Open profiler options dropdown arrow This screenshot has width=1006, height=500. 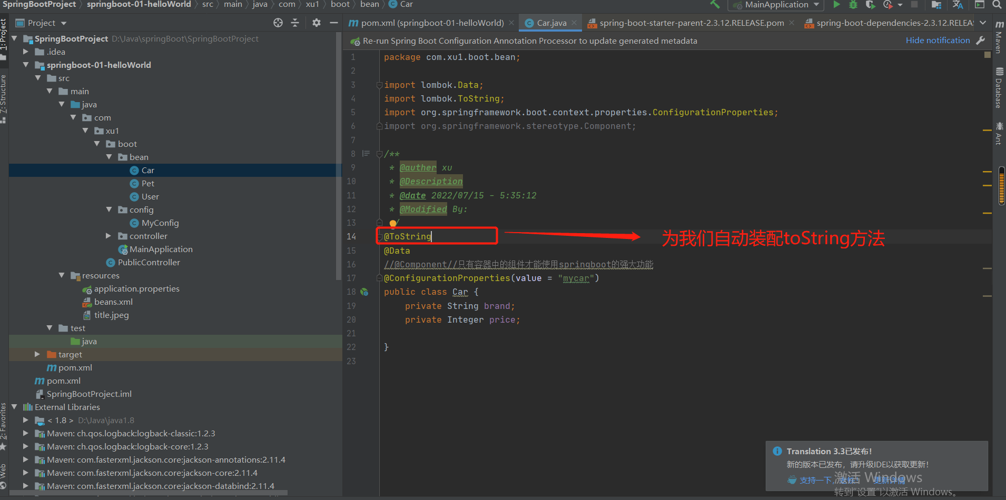tap(900, 5)
